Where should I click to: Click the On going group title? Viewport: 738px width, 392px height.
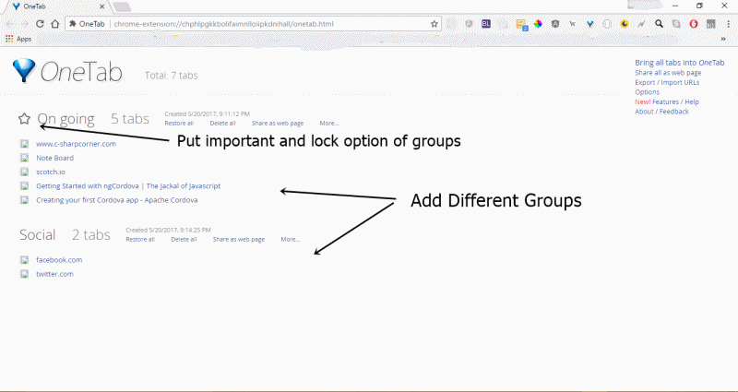[65, 119]
